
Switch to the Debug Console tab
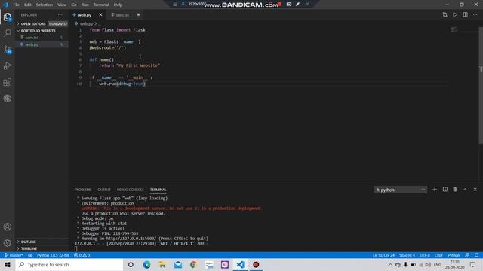(131, 190)
